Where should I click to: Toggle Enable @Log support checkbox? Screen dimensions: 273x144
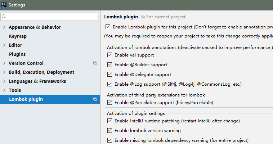[110, 84]
